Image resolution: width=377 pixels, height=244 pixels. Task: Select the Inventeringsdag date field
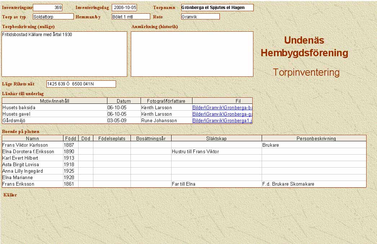[x=124, y=8]
